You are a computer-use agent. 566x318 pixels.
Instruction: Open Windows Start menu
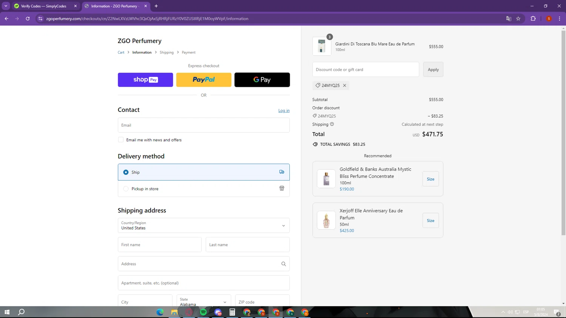pos(7,312)
